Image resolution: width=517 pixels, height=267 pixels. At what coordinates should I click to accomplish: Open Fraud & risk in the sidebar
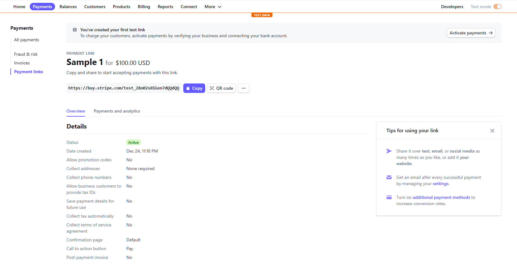[26, 54]
